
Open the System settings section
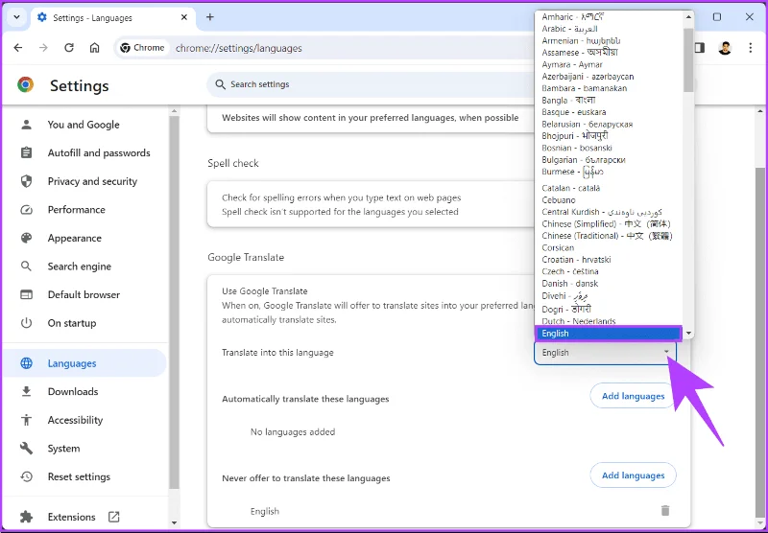tap(63, 449)
